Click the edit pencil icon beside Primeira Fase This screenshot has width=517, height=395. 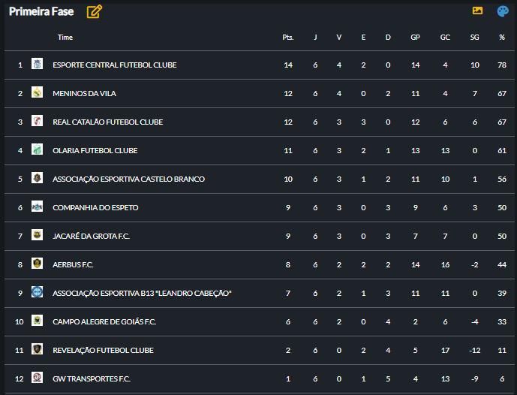click(94, 11)
